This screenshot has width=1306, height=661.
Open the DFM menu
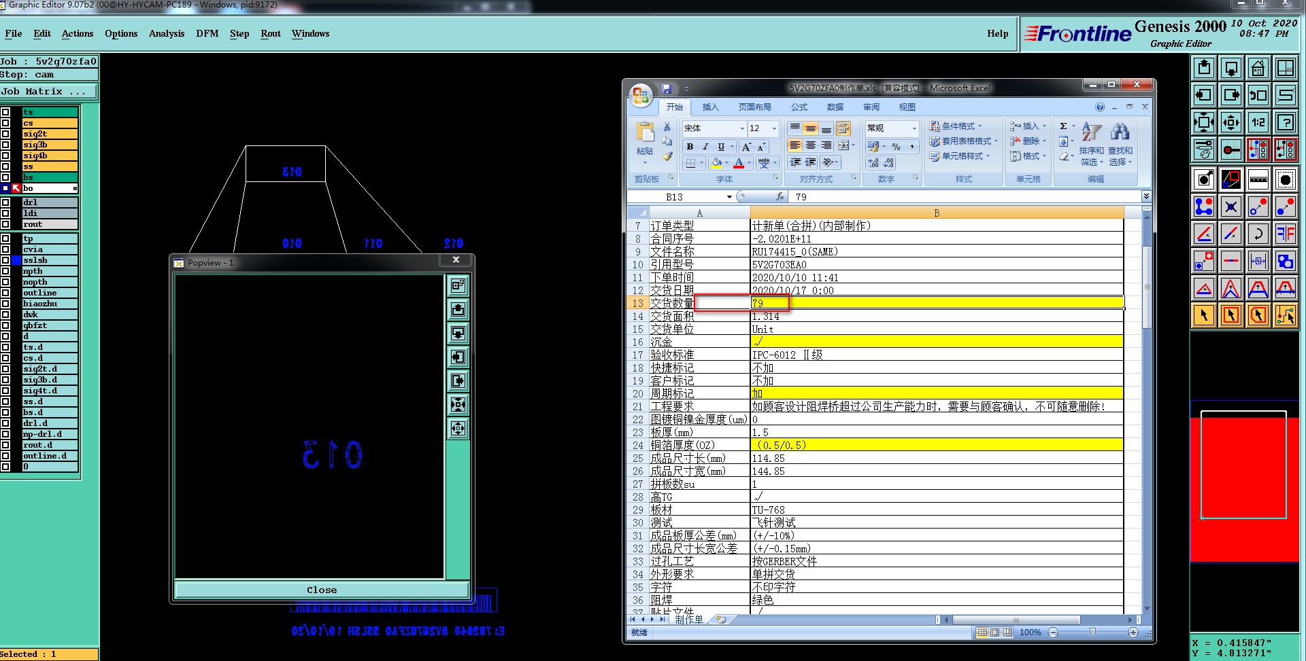[207, 33]
